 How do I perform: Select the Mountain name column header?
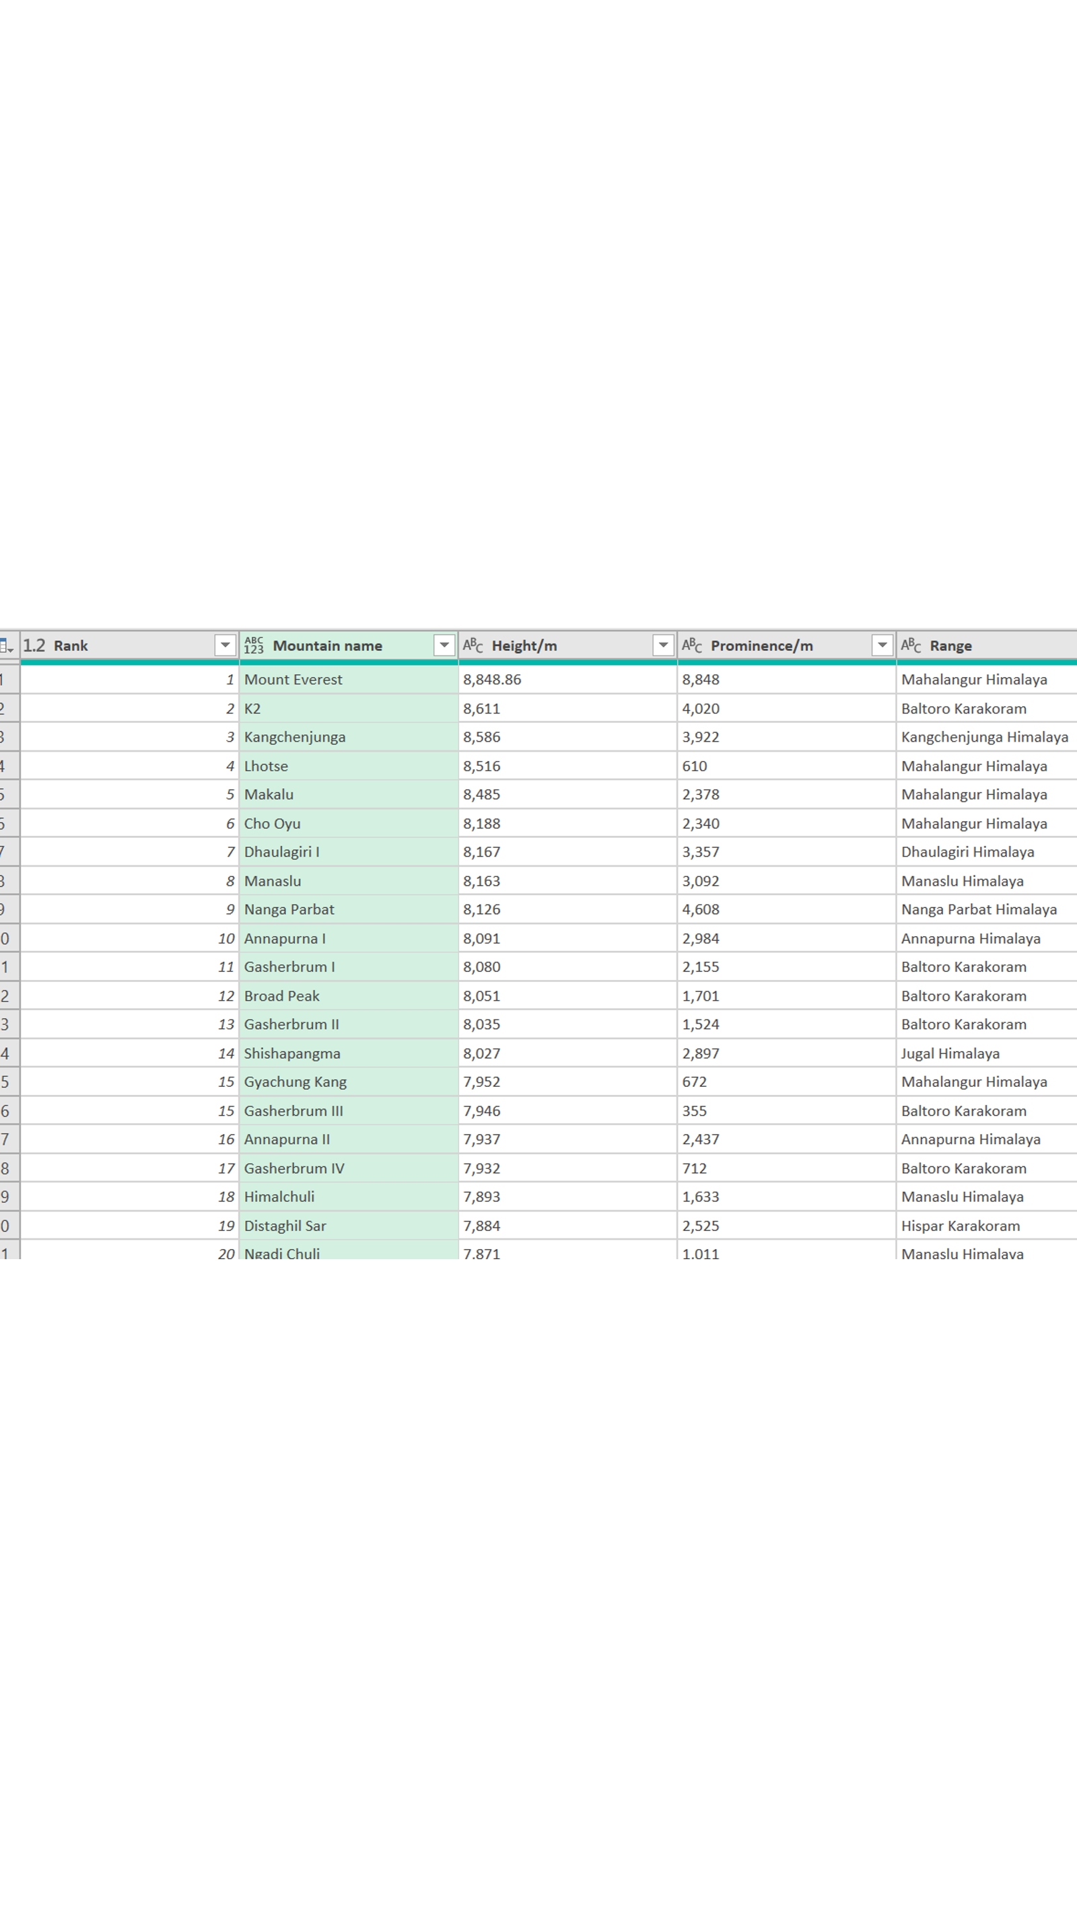(x=327, y=645)
